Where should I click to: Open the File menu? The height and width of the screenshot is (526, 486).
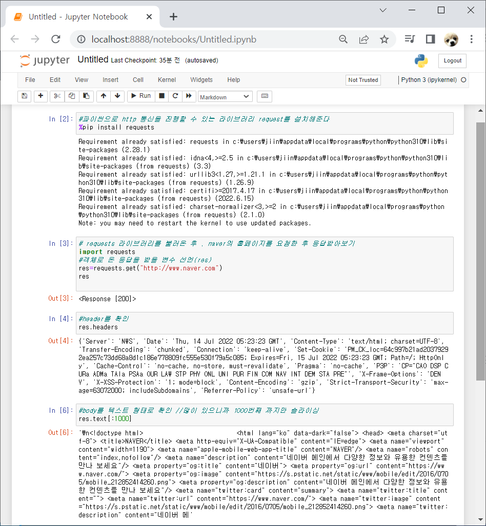(30, 80)
